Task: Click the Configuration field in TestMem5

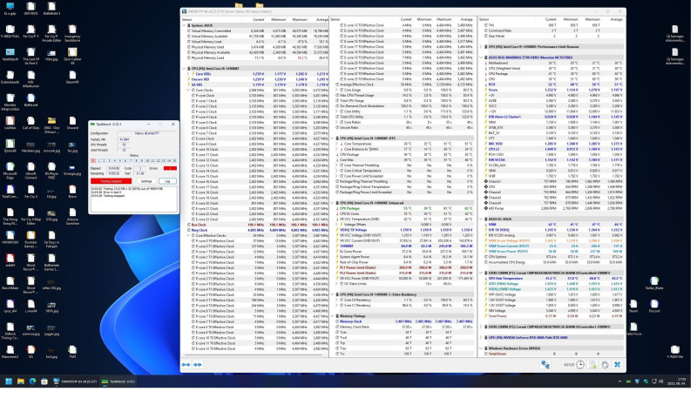Action: (x=146, y=133)
